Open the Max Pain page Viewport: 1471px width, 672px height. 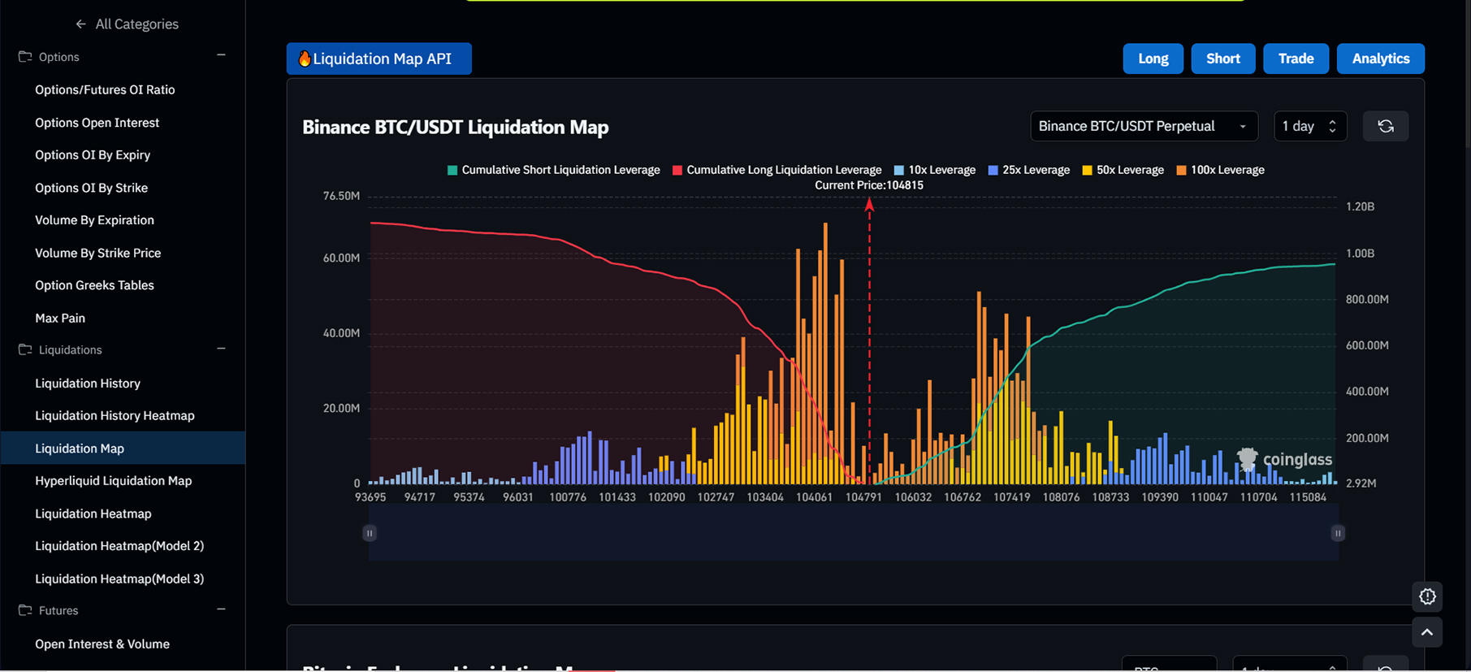pos(60,318)
